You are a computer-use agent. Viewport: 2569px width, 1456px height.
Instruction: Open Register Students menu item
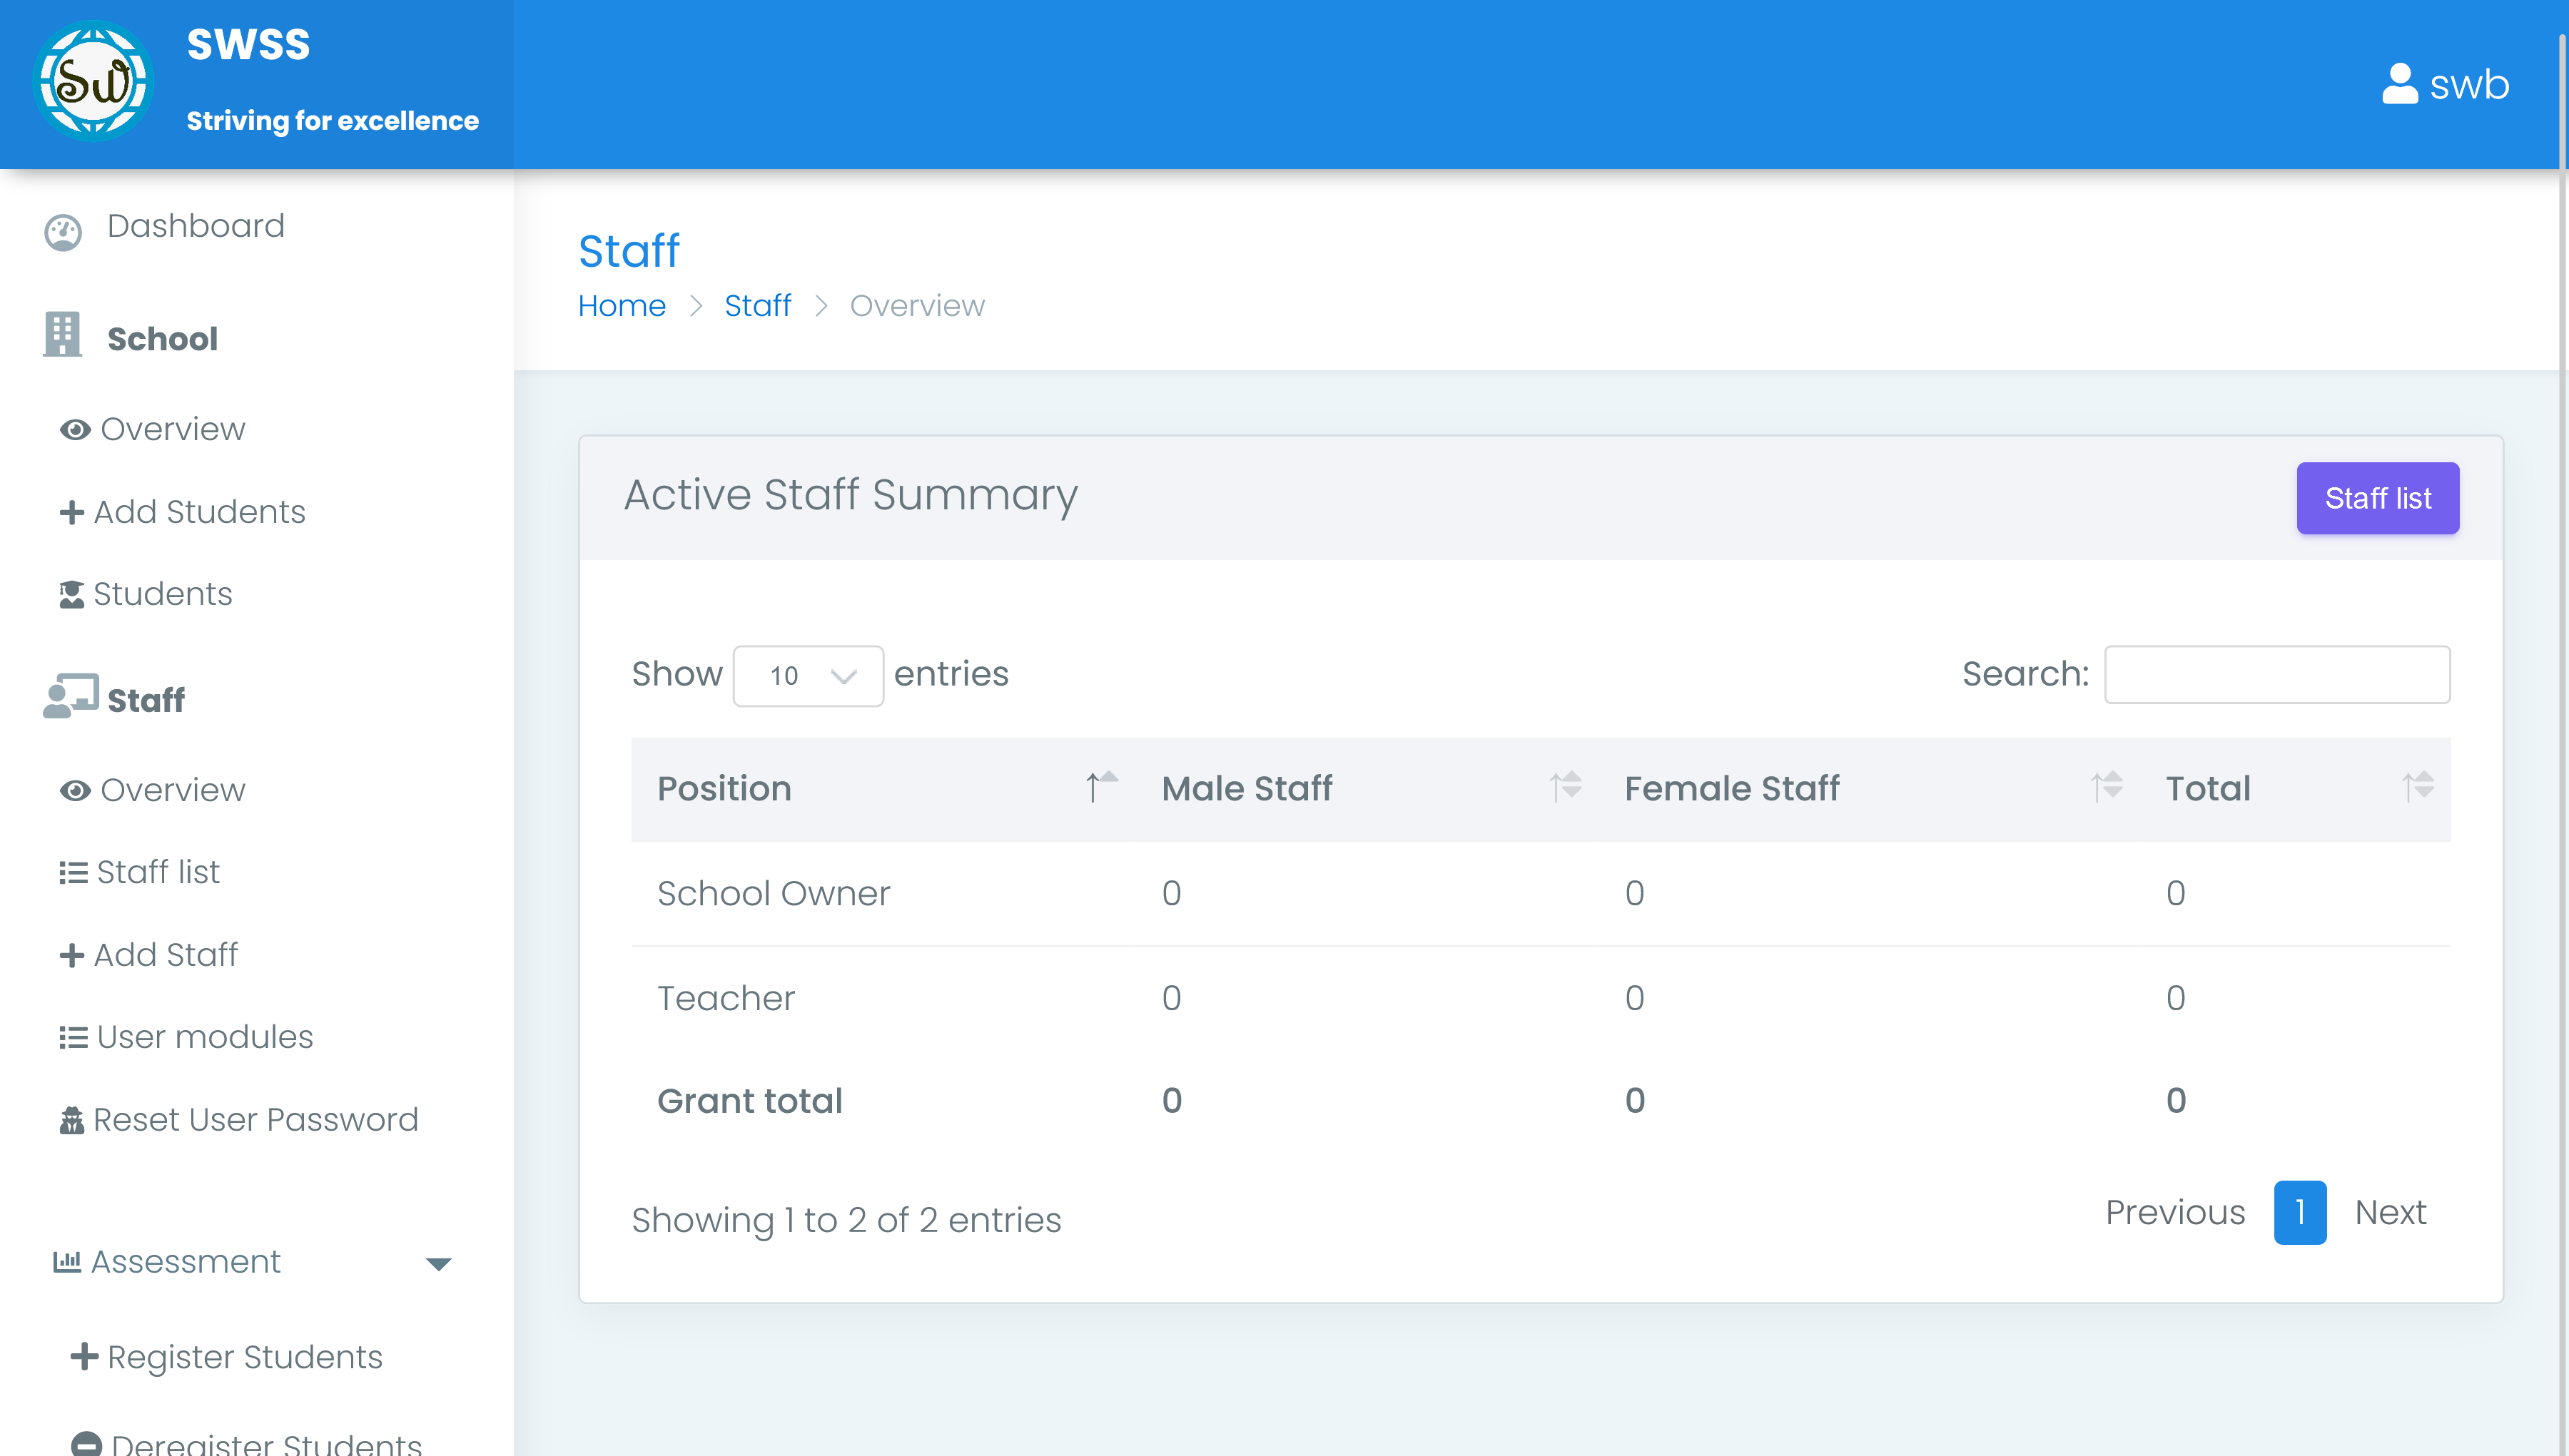click(244, 1357)
